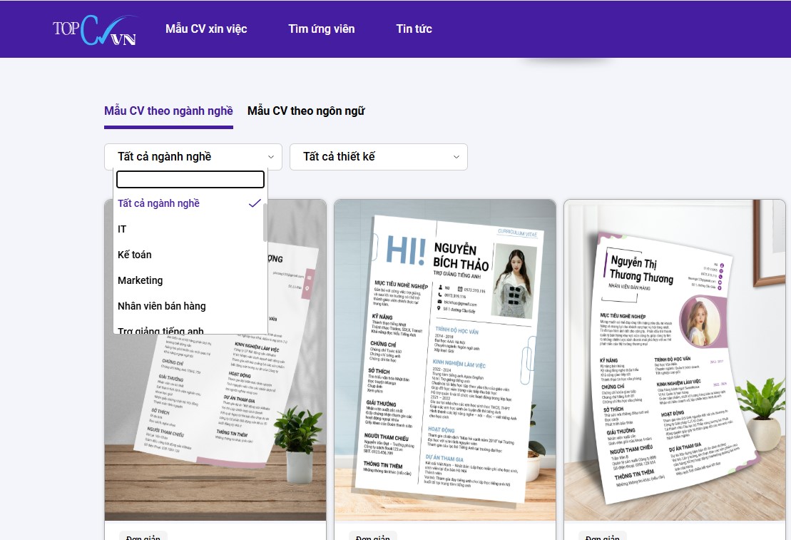Click 'Đơn giản' tag under the Thương Thương CV
Image resolution: width=791 pixels, height=540 pixels.
click(x=603, y=536)
